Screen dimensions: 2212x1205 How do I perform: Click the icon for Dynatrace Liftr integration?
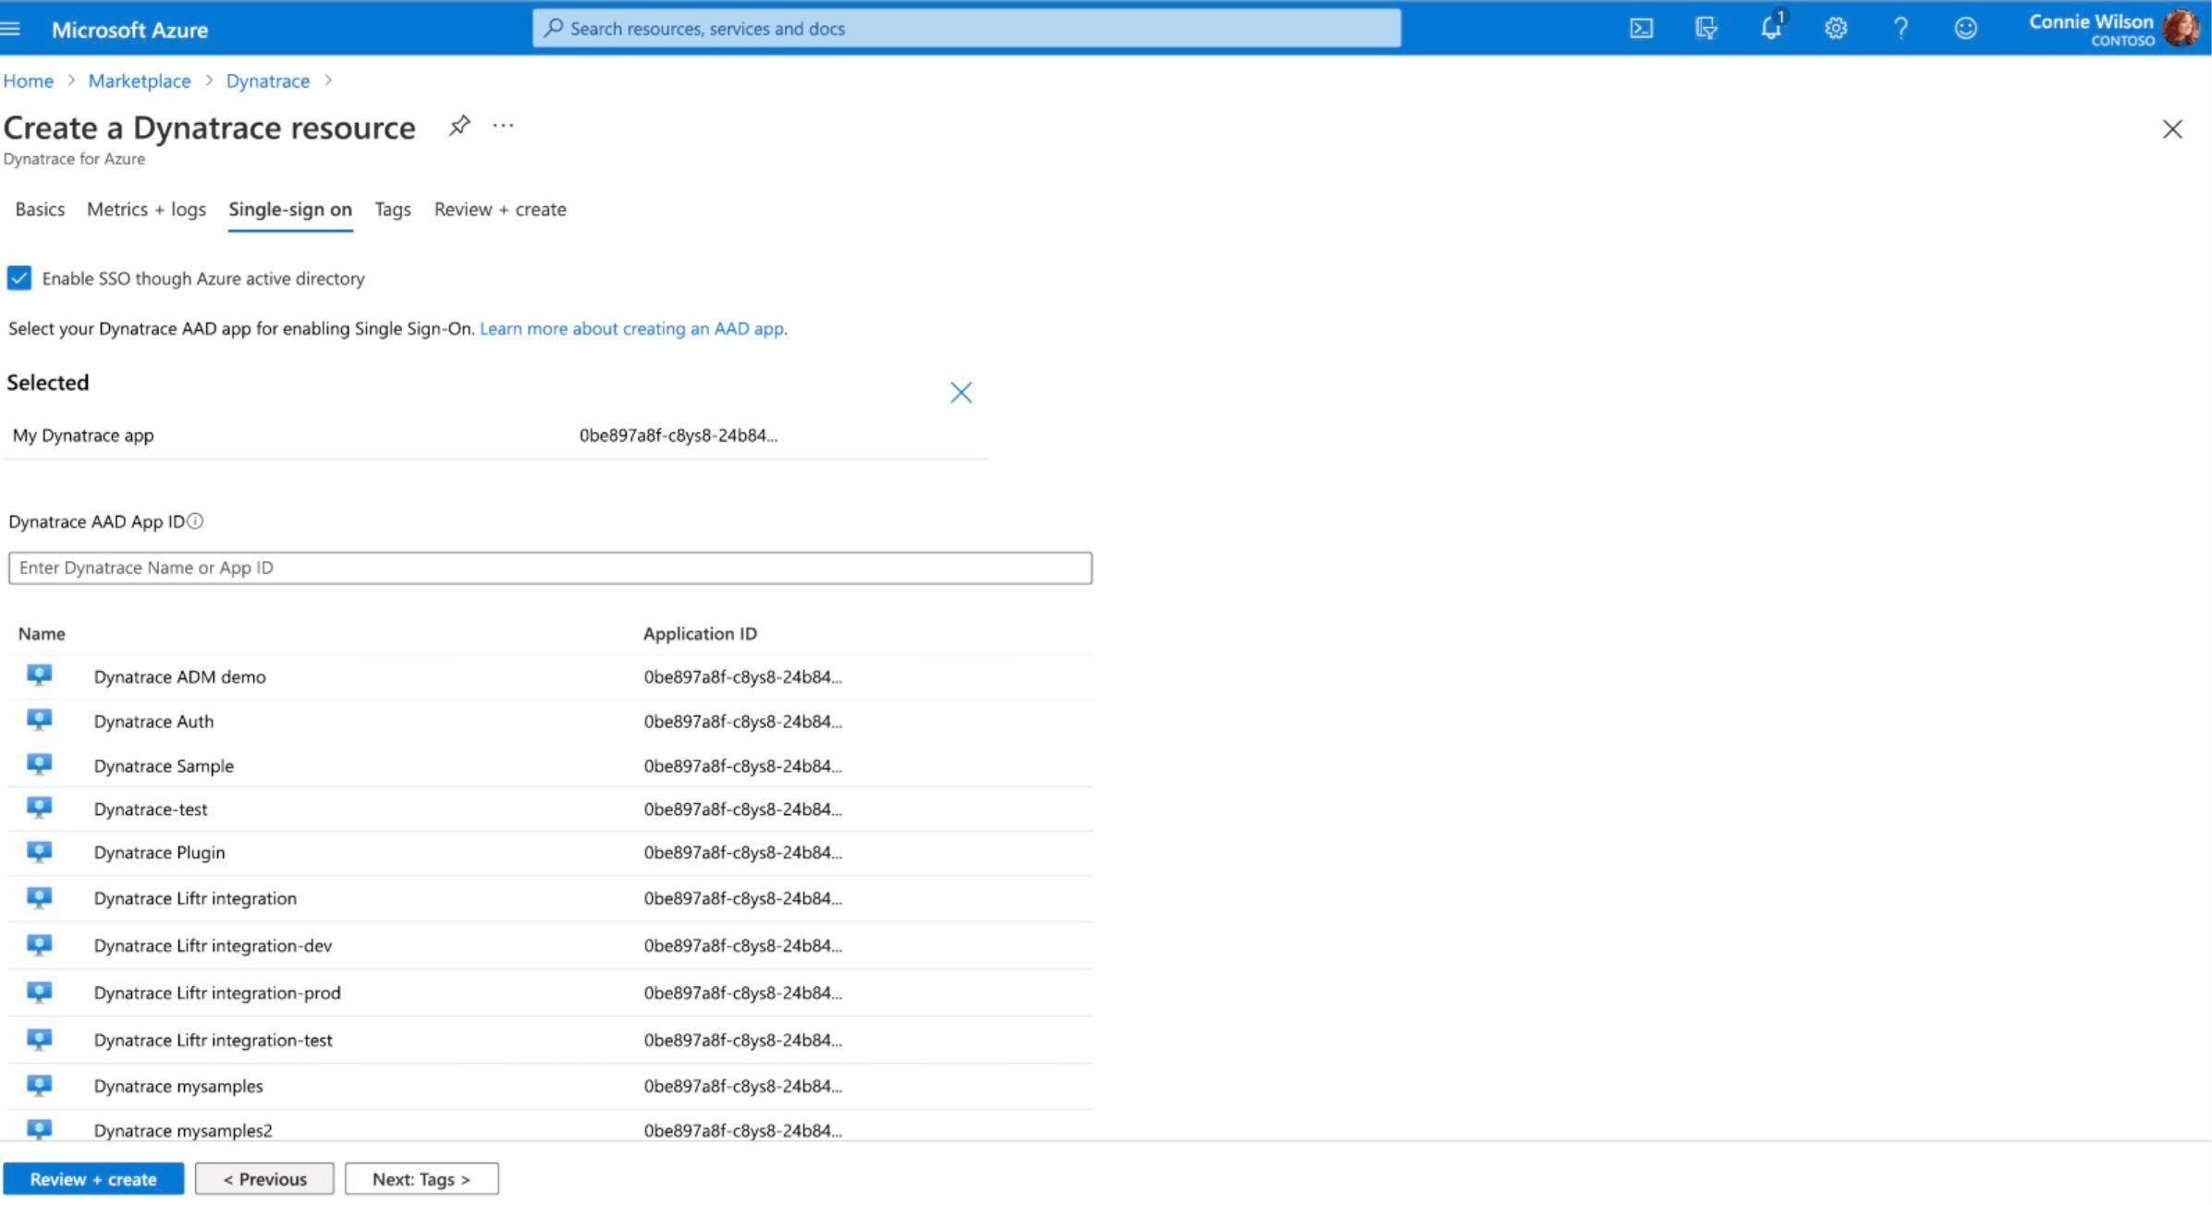(x=39, y=897)
